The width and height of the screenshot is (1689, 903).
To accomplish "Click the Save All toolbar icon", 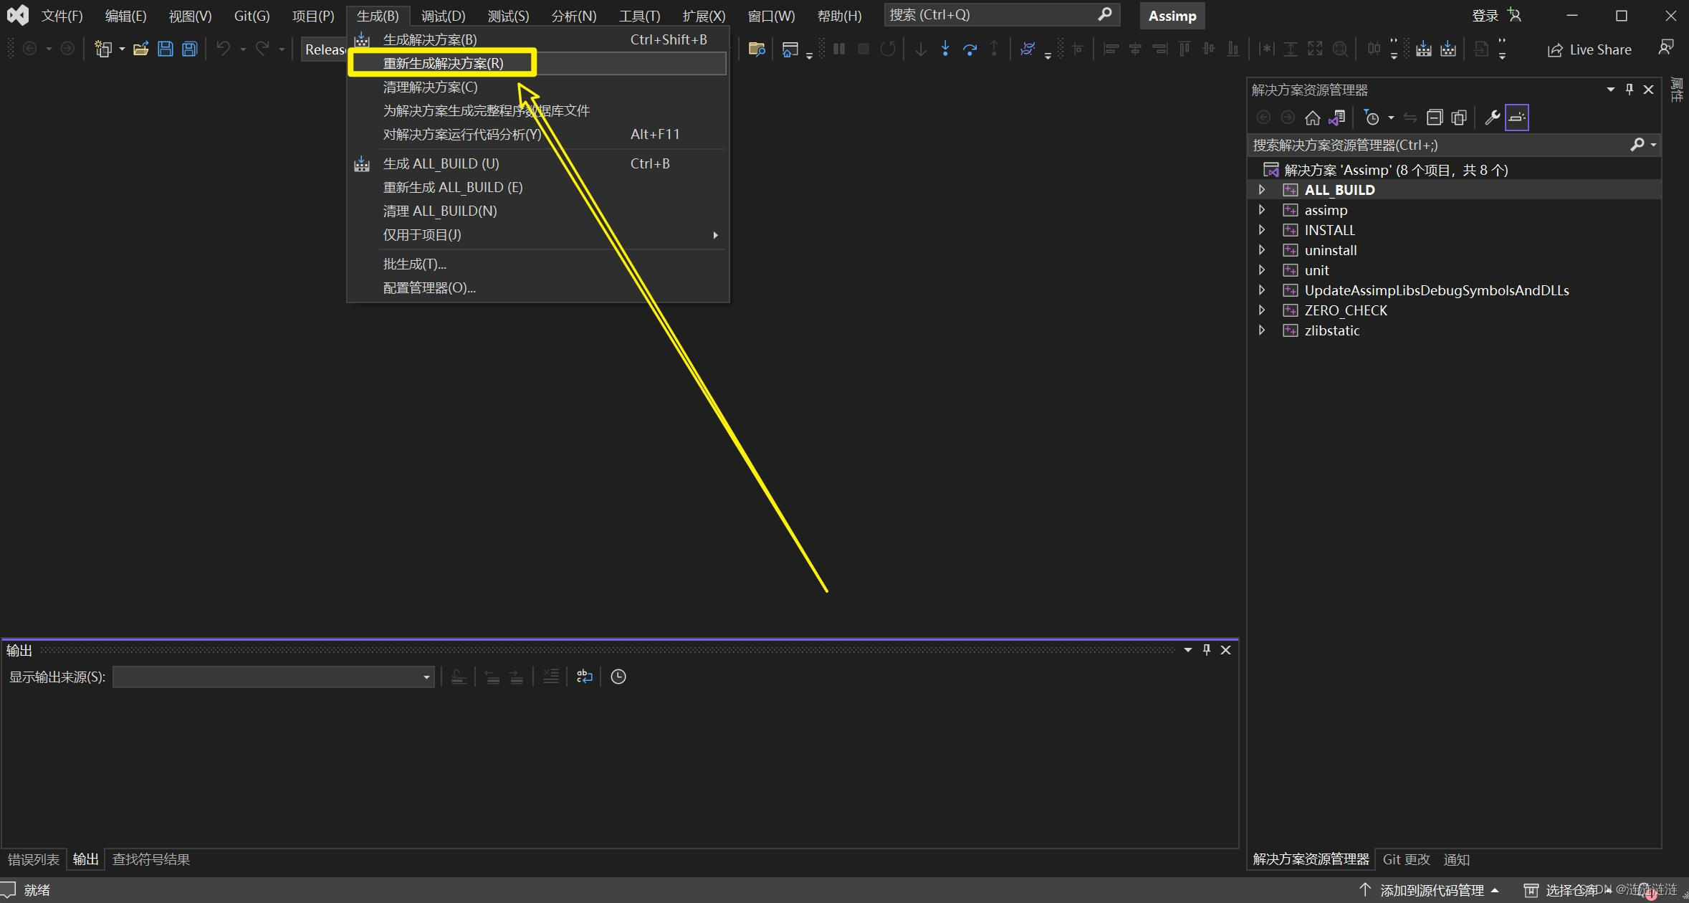I will coord(190,49).
